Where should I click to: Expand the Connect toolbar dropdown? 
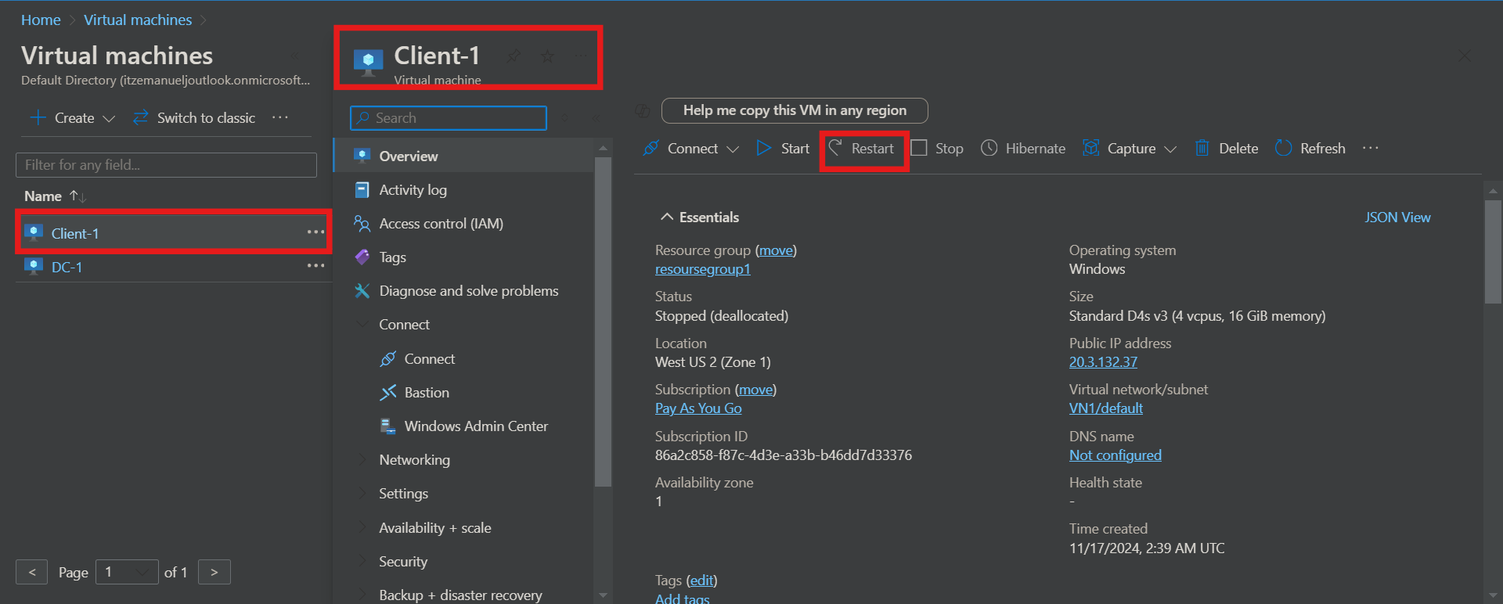733,149
